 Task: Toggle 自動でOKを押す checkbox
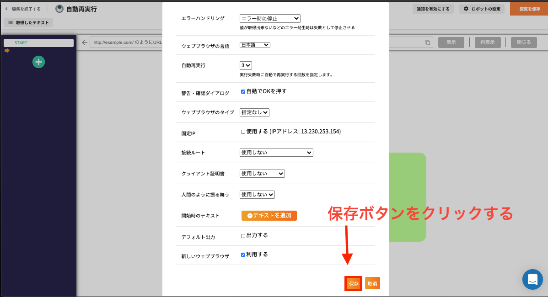(243, 92)
